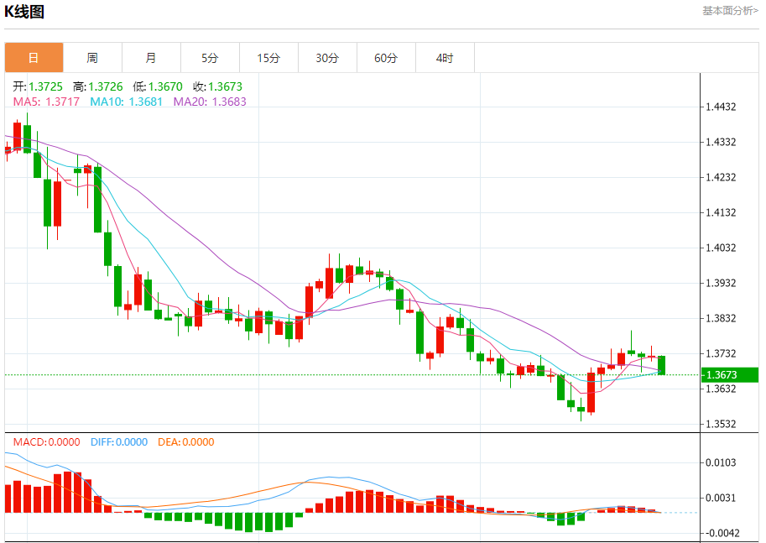Click the 0.0103 MACD axis label
Image resolution: width=766 pixels, height=543 pixels.
click(x=721, y=462)
